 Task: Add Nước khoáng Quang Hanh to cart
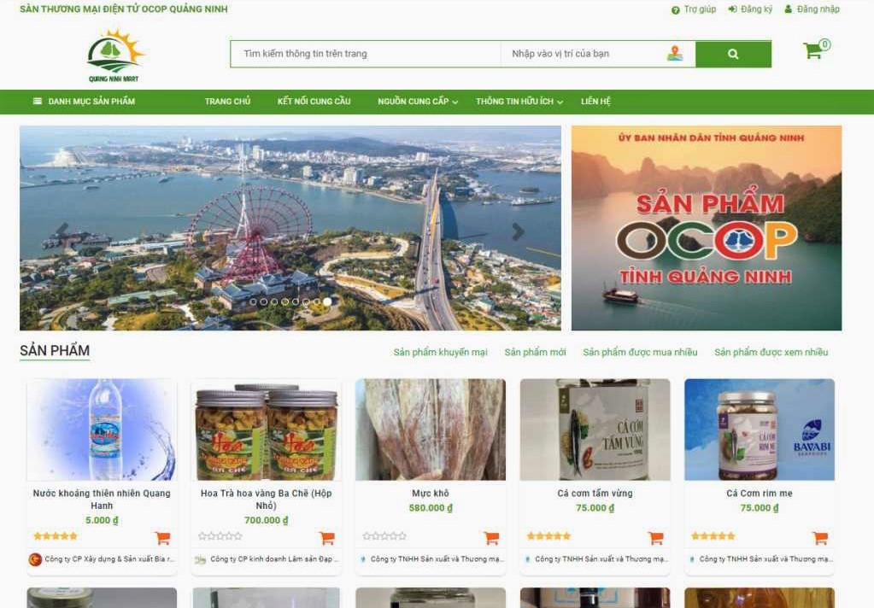pyautogui.click(x=162, y=538)
